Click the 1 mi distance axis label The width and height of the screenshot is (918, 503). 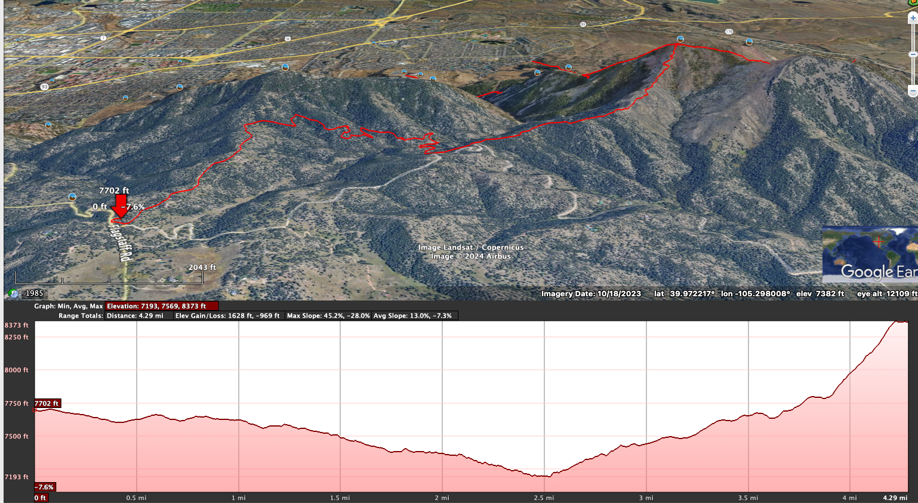[x=239, y=498]
